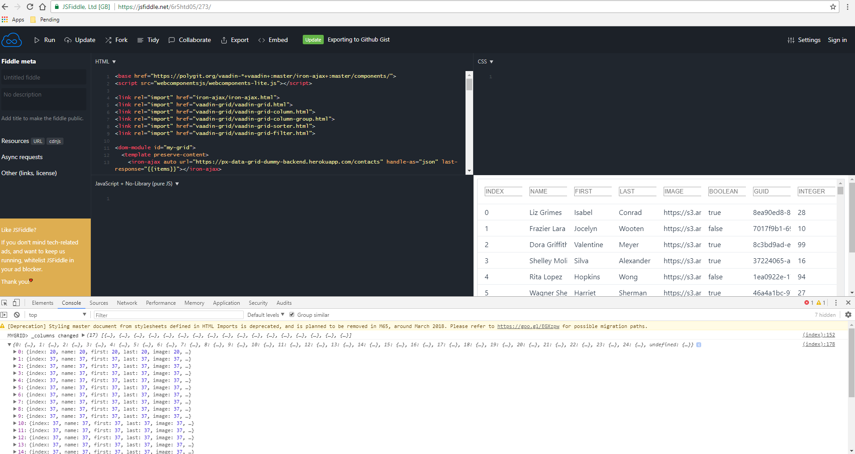Collapse the logged object with keys 0-24
Viewport: 855px width, 454px height.
click(x=9, y=345)
